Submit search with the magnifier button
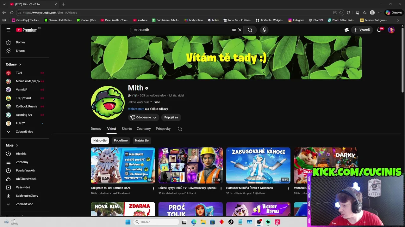405x227 pixels. tap(250, 30)
